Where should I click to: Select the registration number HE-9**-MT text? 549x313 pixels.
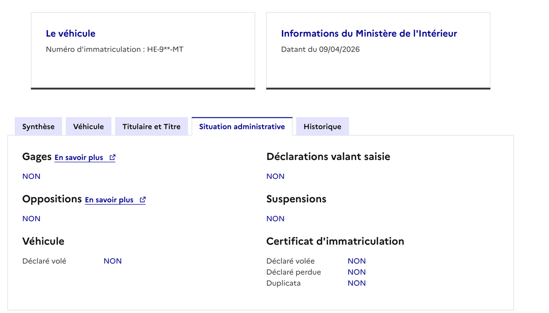click(x=165, y=49)
